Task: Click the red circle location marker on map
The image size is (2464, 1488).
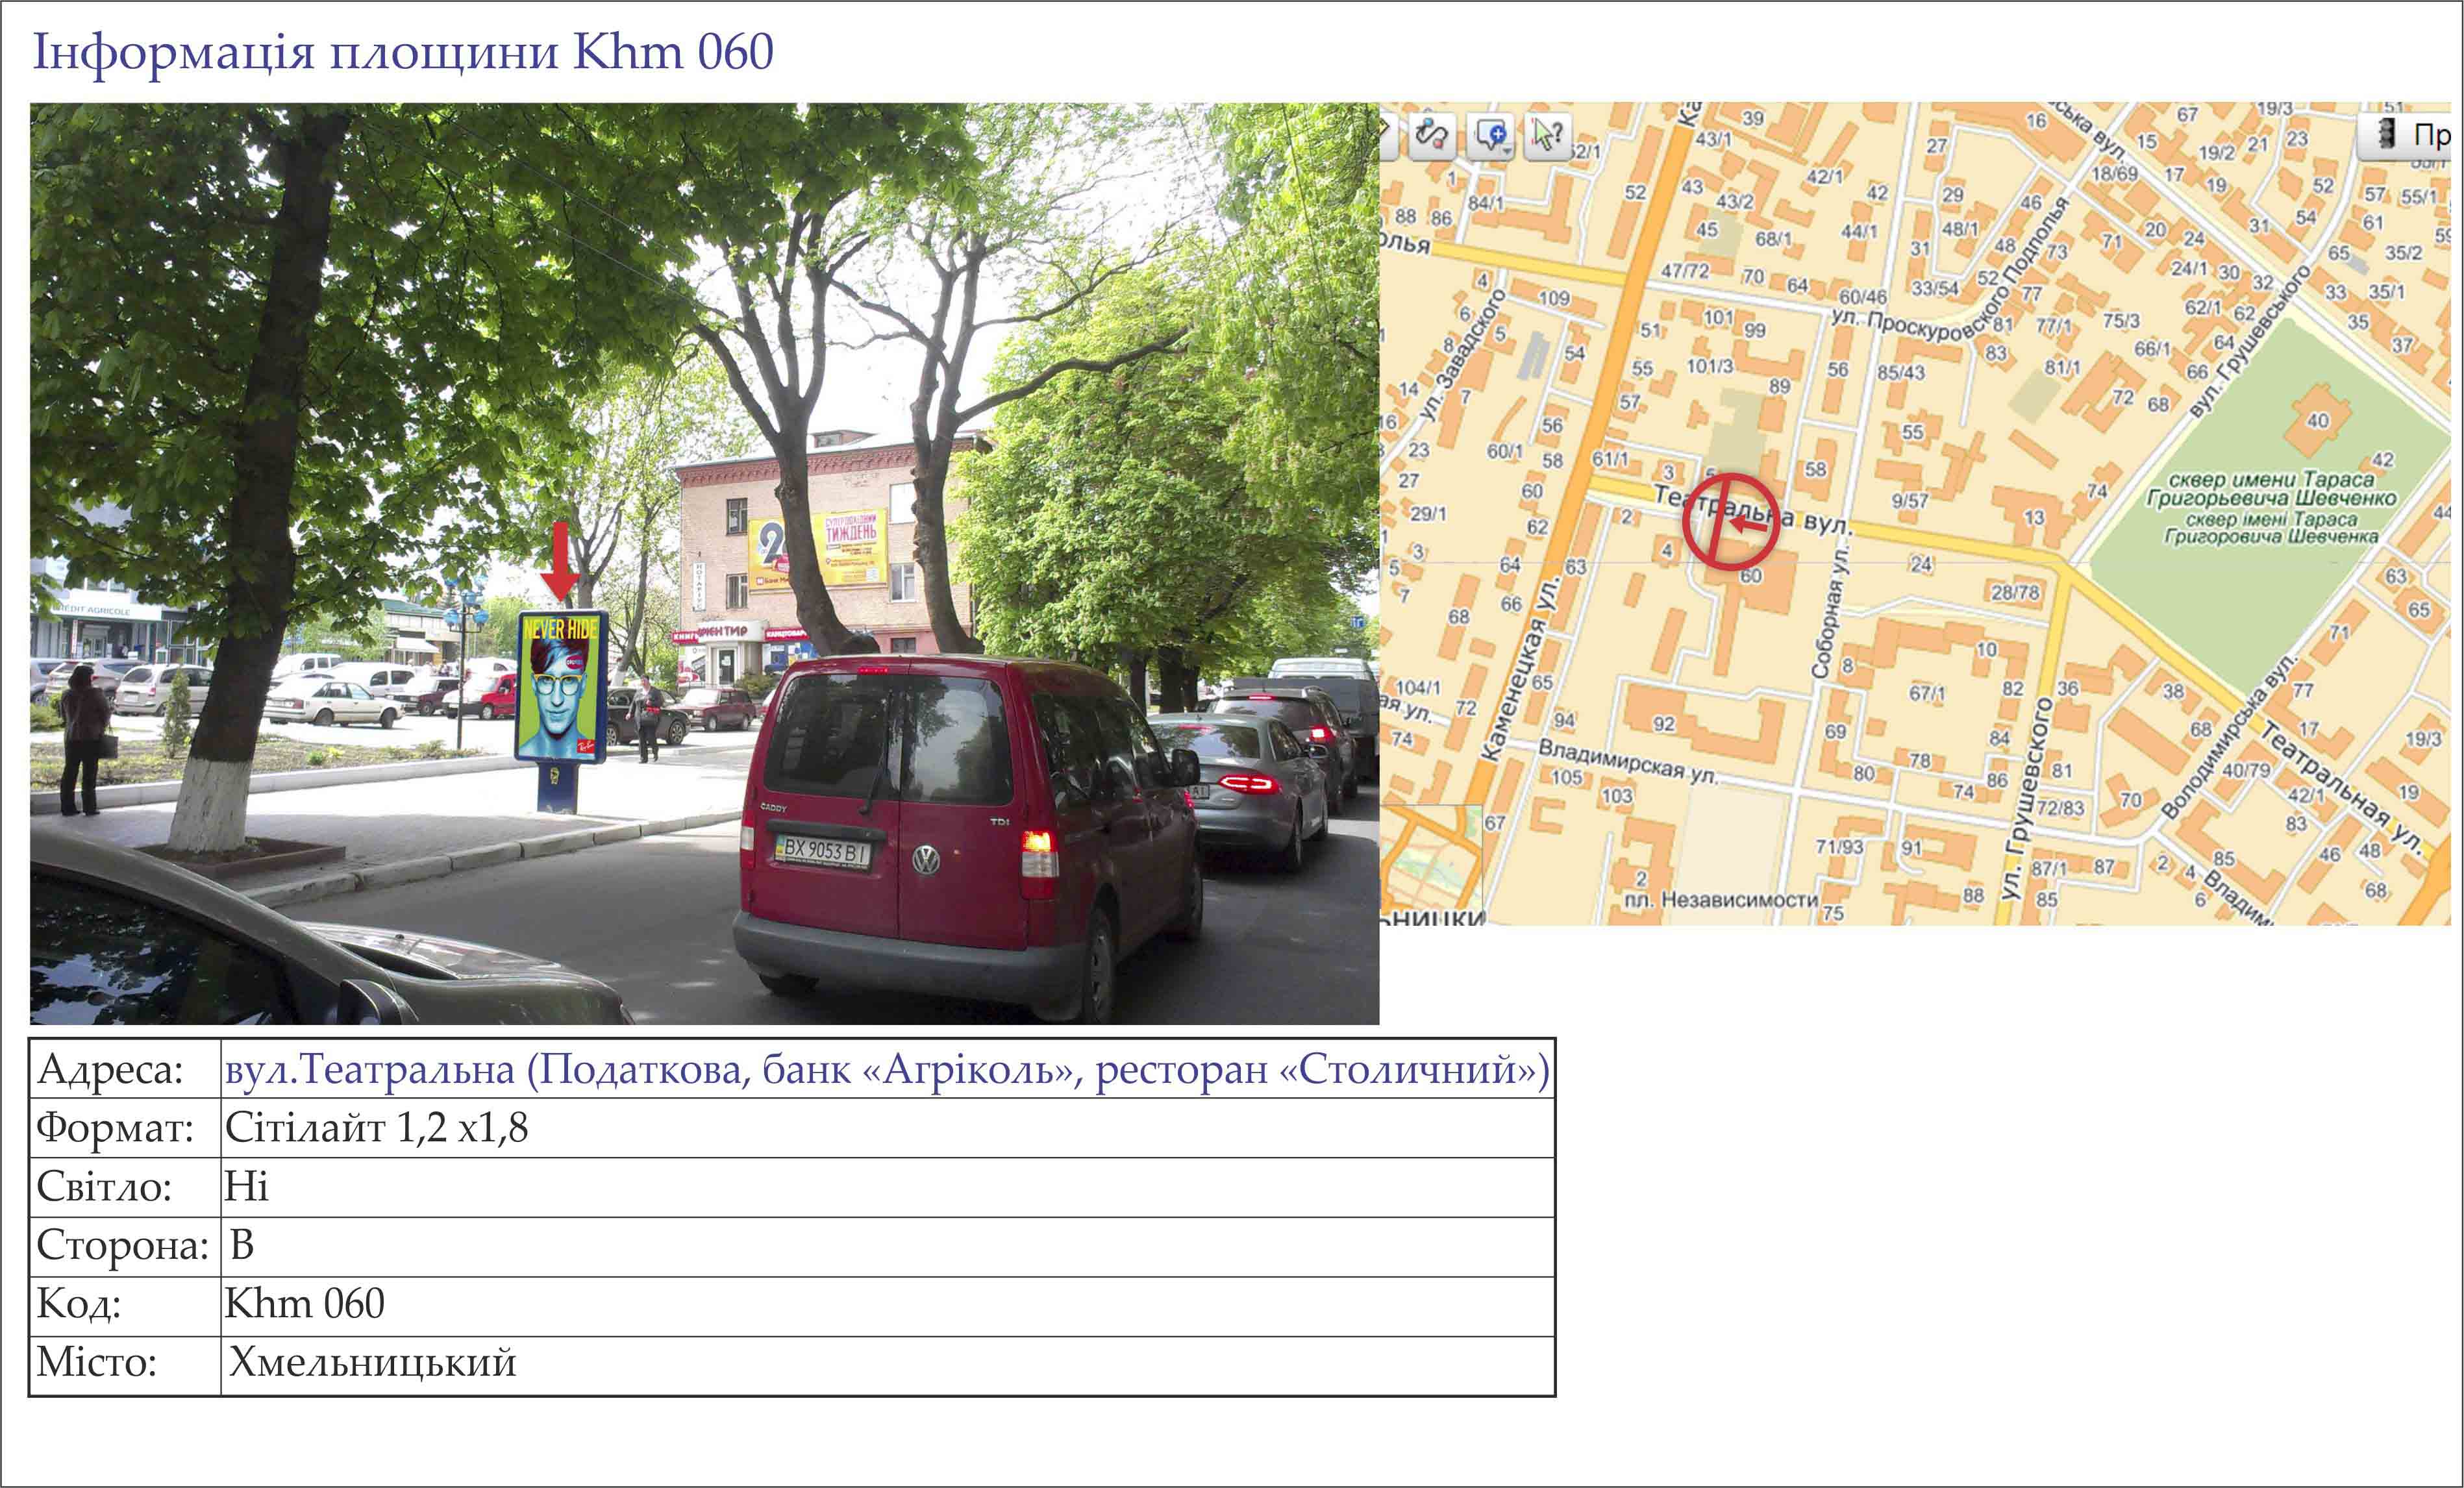Action: click(x=1730, y=522)
